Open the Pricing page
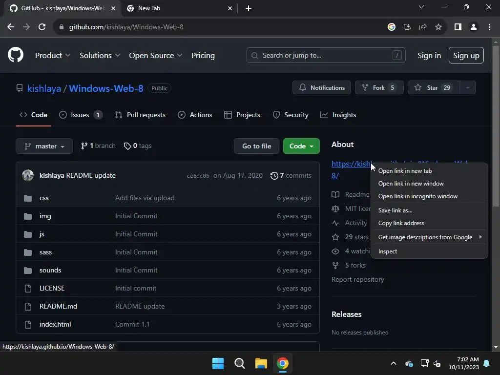This screenshot has height=375, width=500. (x=203, y=56)
